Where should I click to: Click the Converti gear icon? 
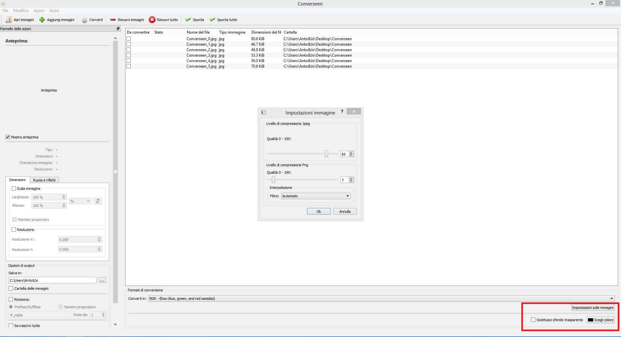tap(84, 20)
